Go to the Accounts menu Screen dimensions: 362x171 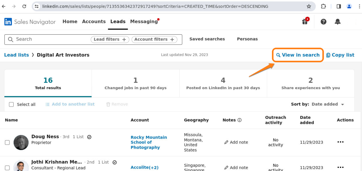(x=94, y=22)
